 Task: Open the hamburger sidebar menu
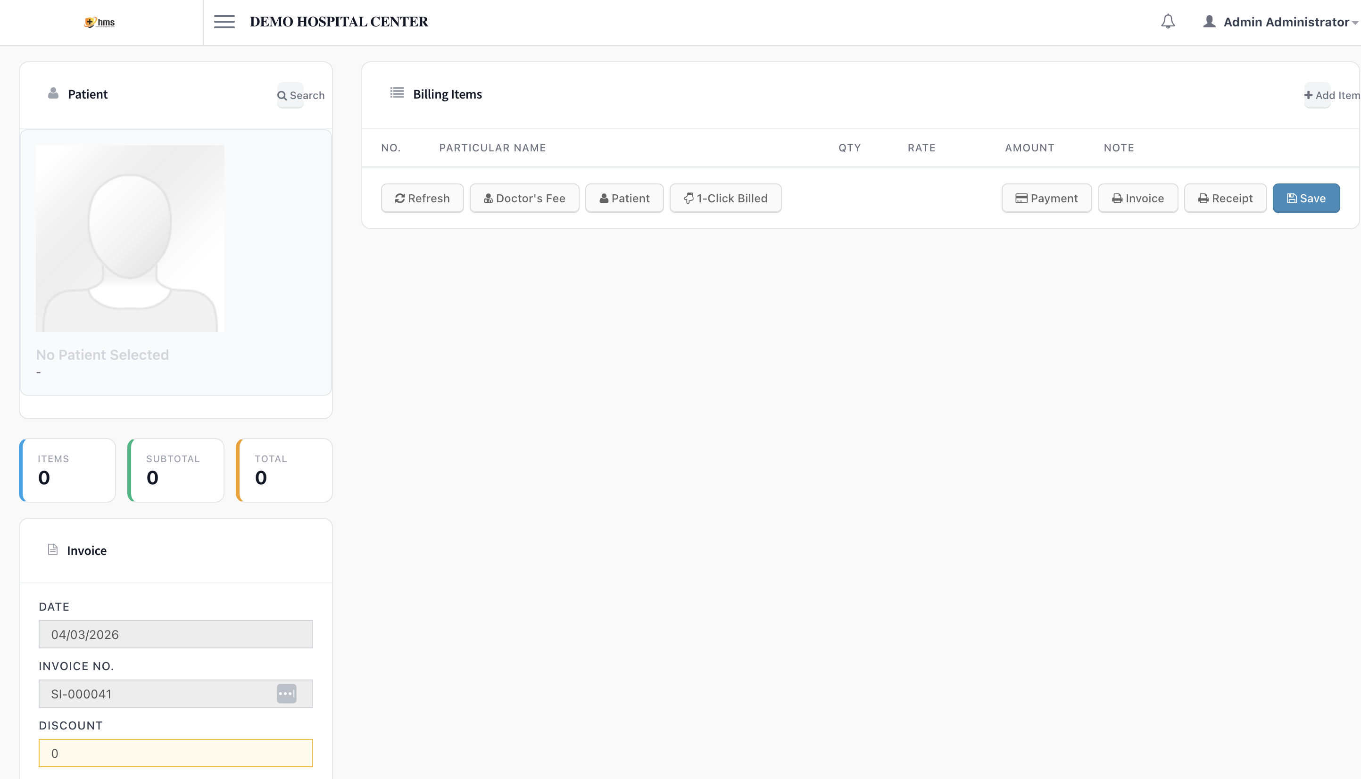click(x=224, y=22)
